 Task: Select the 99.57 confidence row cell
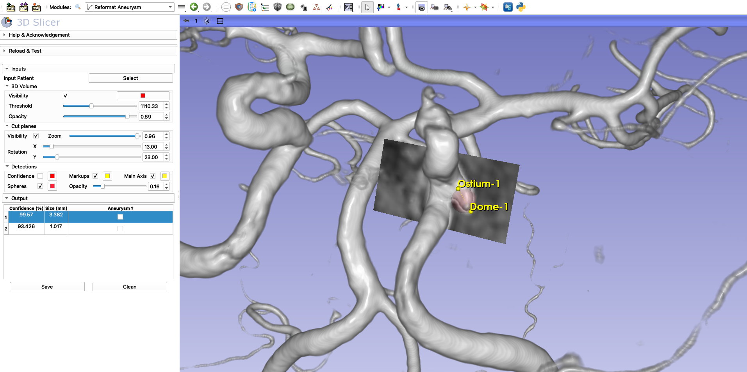click(26, 217)
